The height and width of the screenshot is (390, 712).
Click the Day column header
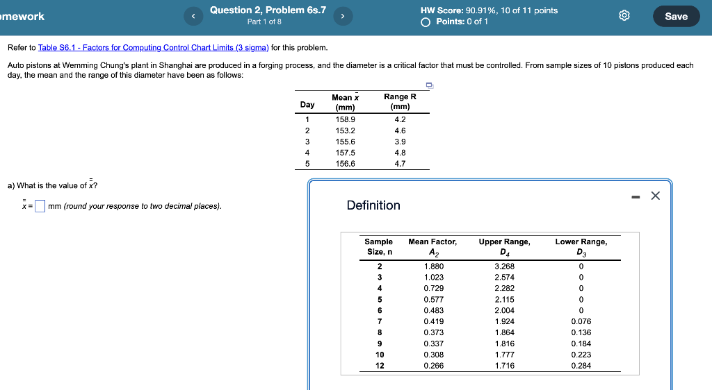point(307,105)
